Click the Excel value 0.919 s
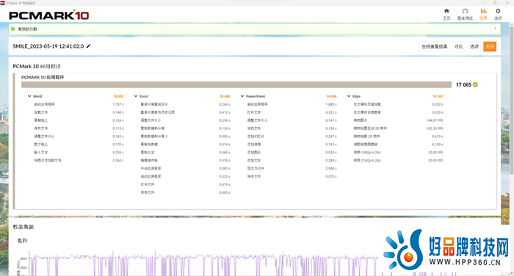Viewport: 514px width, 276px height. coord(225,184)
